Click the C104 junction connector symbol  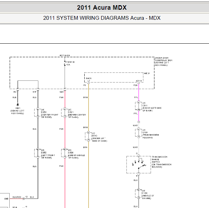tap(139, 193)
